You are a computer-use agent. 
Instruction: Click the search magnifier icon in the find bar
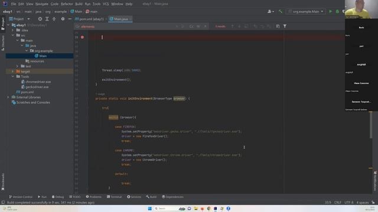coord(77,26)
